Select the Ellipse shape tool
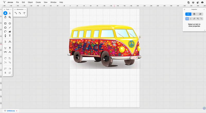The height and width of the screenshot is (113, 206). (x=10, y=24)
